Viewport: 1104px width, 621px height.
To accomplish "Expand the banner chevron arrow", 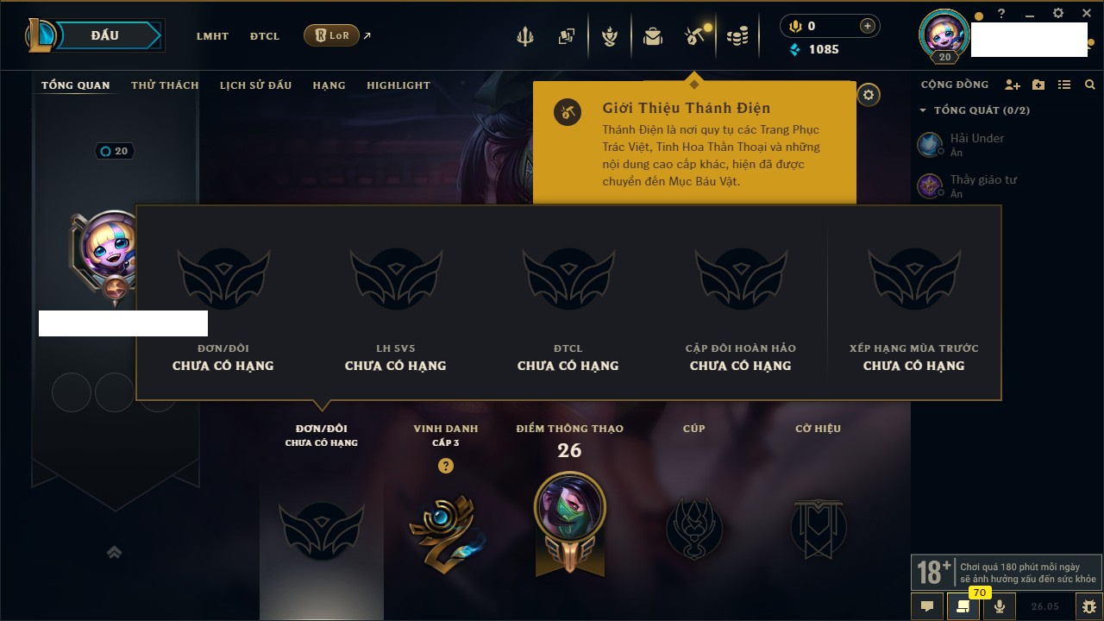I will (x=114, y=552).
